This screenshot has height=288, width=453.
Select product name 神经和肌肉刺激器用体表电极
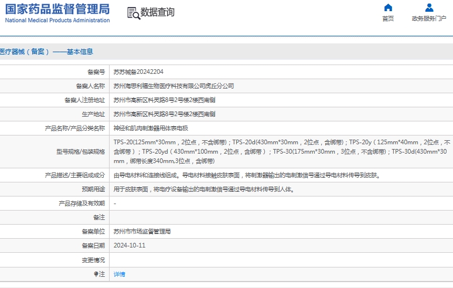click(151, 128)
